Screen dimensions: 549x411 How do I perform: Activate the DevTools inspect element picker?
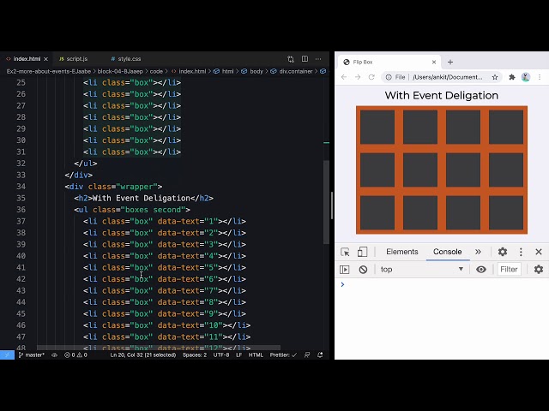pyautogui.click(x=345, y=252)
